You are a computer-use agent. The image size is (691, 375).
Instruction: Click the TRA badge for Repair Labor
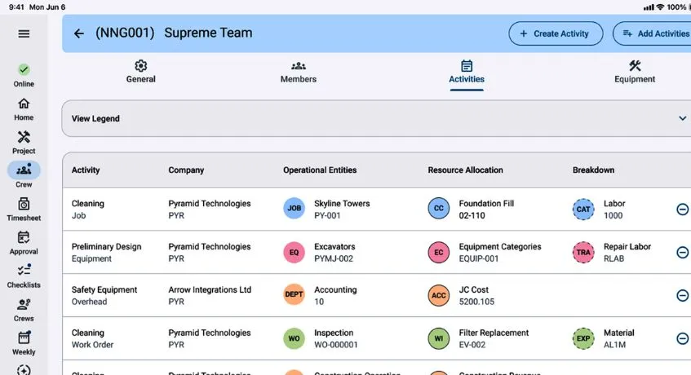(x=583, y=252)
